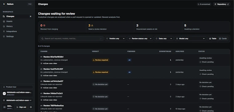Click the Integrations plug icon
This screenshot has height=112, width=234.
pyautogui.click(x=4, y=31)
